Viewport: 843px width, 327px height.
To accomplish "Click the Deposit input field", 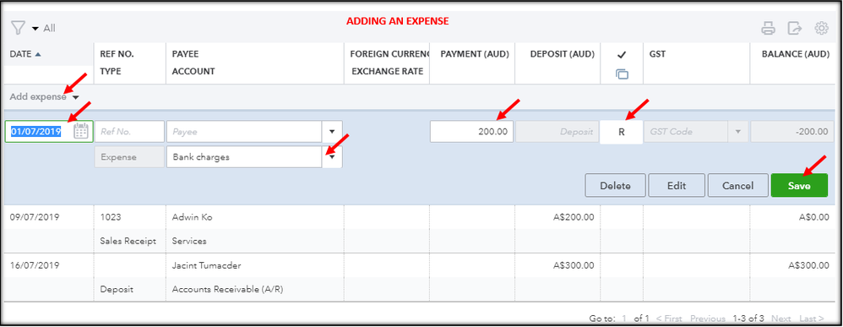I will click(x=557, y=132).
